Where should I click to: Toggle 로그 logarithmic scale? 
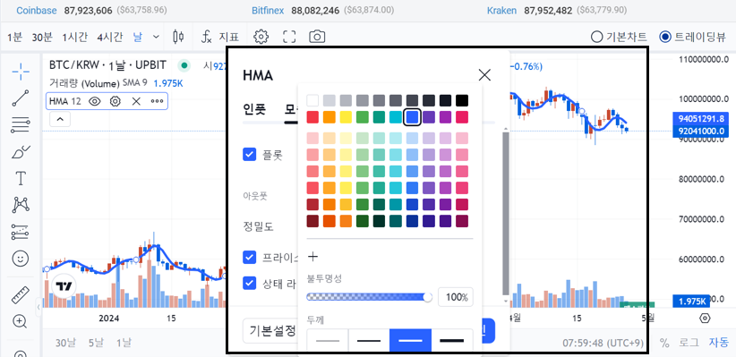689,343
